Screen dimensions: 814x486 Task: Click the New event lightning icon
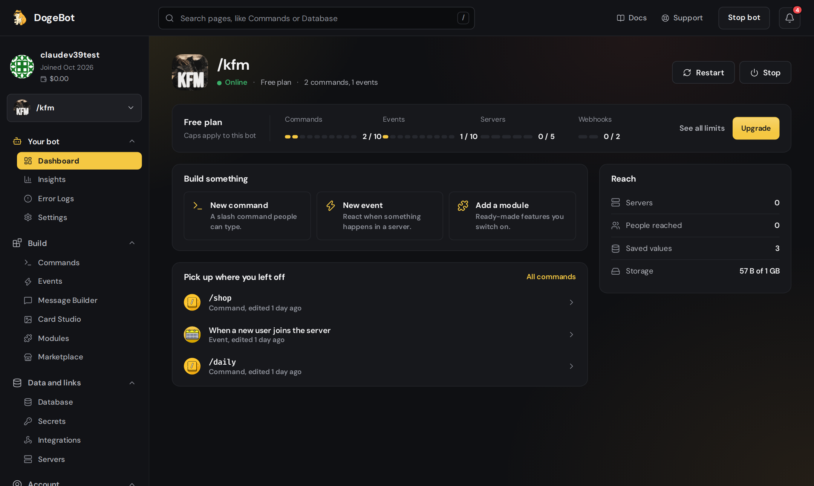coord(330,205)
